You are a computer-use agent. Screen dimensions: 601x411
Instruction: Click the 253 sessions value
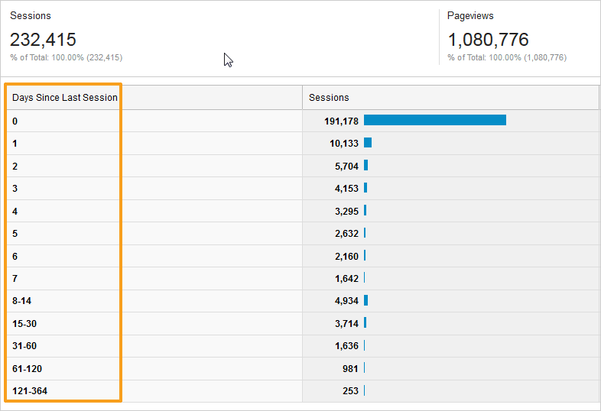pos(350,391)
